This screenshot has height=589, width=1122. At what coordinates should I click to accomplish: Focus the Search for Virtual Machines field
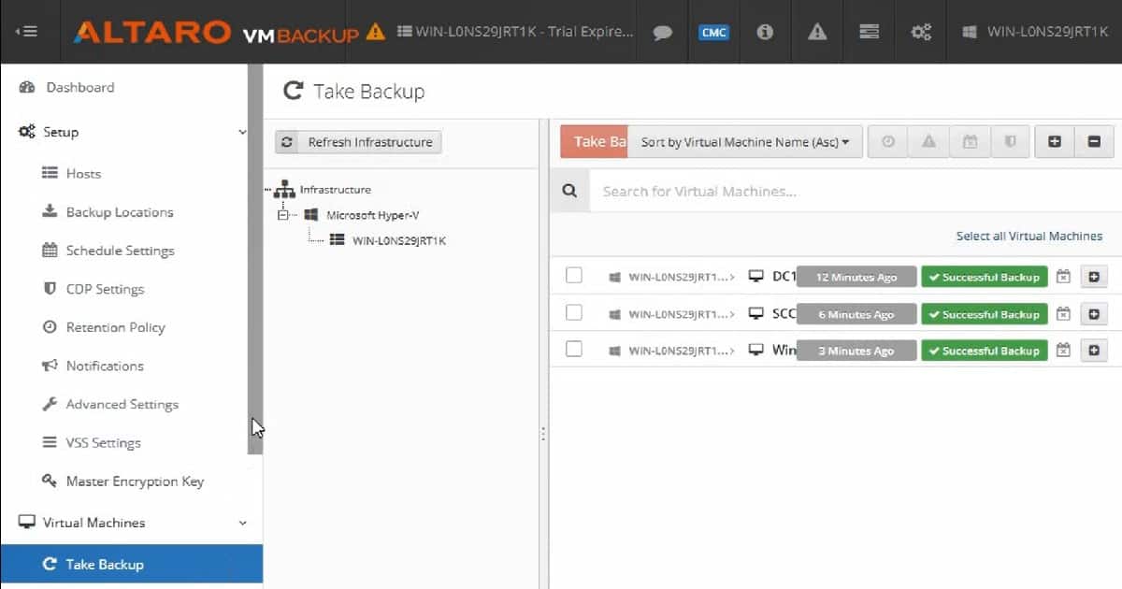(x=856, y=191)
